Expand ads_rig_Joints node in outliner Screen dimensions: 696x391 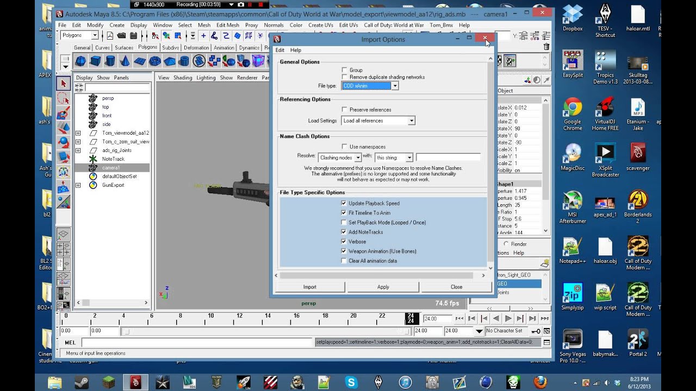(x=78, y=150)
